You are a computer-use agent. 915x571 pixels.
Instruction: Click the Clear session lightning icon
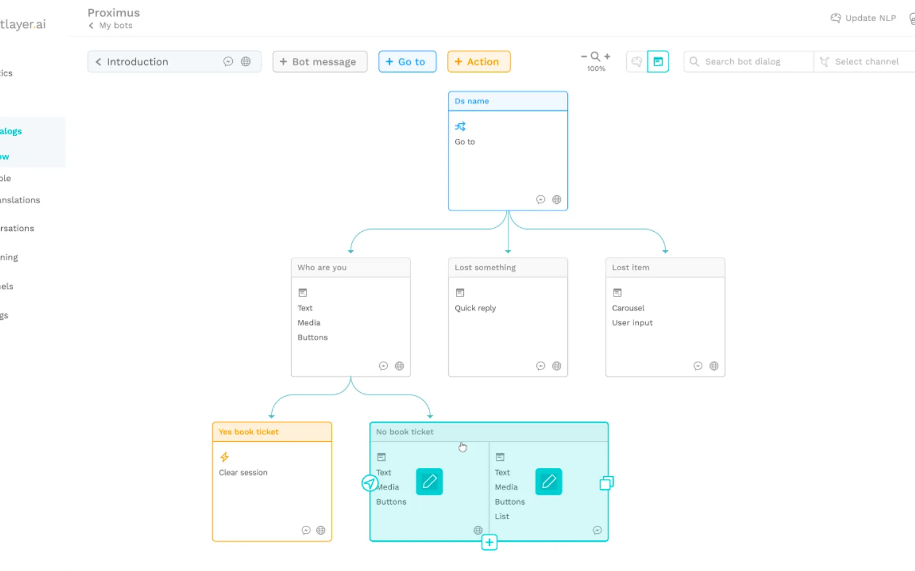click(x=224, y=457)
